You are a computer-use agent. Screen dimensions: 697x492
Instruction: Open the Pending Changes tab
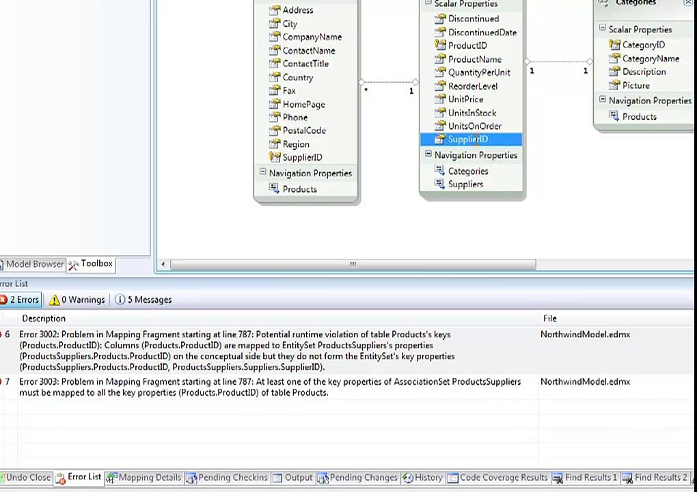pyautogui.click(x=358, y=478)
